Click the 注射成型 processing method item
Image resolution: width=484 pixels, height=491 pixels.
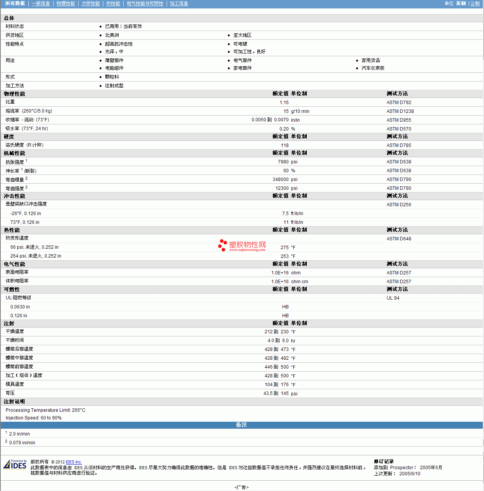pos(114,86)
